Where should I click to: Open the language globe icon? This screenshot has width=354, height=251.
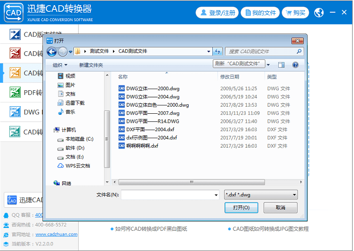[x=319, y=13]
